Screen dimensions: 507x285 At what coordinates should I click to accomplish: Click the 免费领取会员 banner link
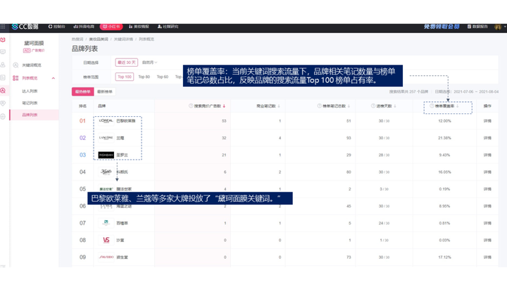[x=442, y=27]
